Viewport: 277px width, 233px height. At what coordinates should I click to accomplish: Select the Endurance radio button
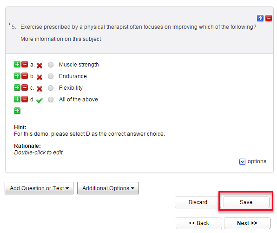(51, 76)
